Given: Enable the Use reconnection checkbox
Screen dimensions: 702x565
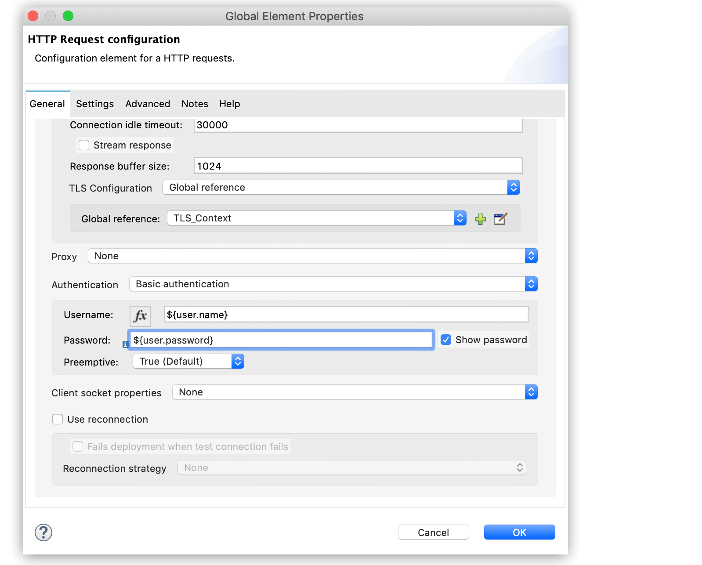Looking at the screenshot, I should (x=58, y=419).
